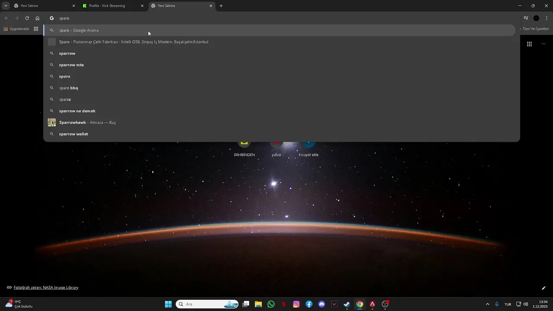Open media controls icon in toolbar
This screenshot has height=311, width=553.
(x=526, y=18)
